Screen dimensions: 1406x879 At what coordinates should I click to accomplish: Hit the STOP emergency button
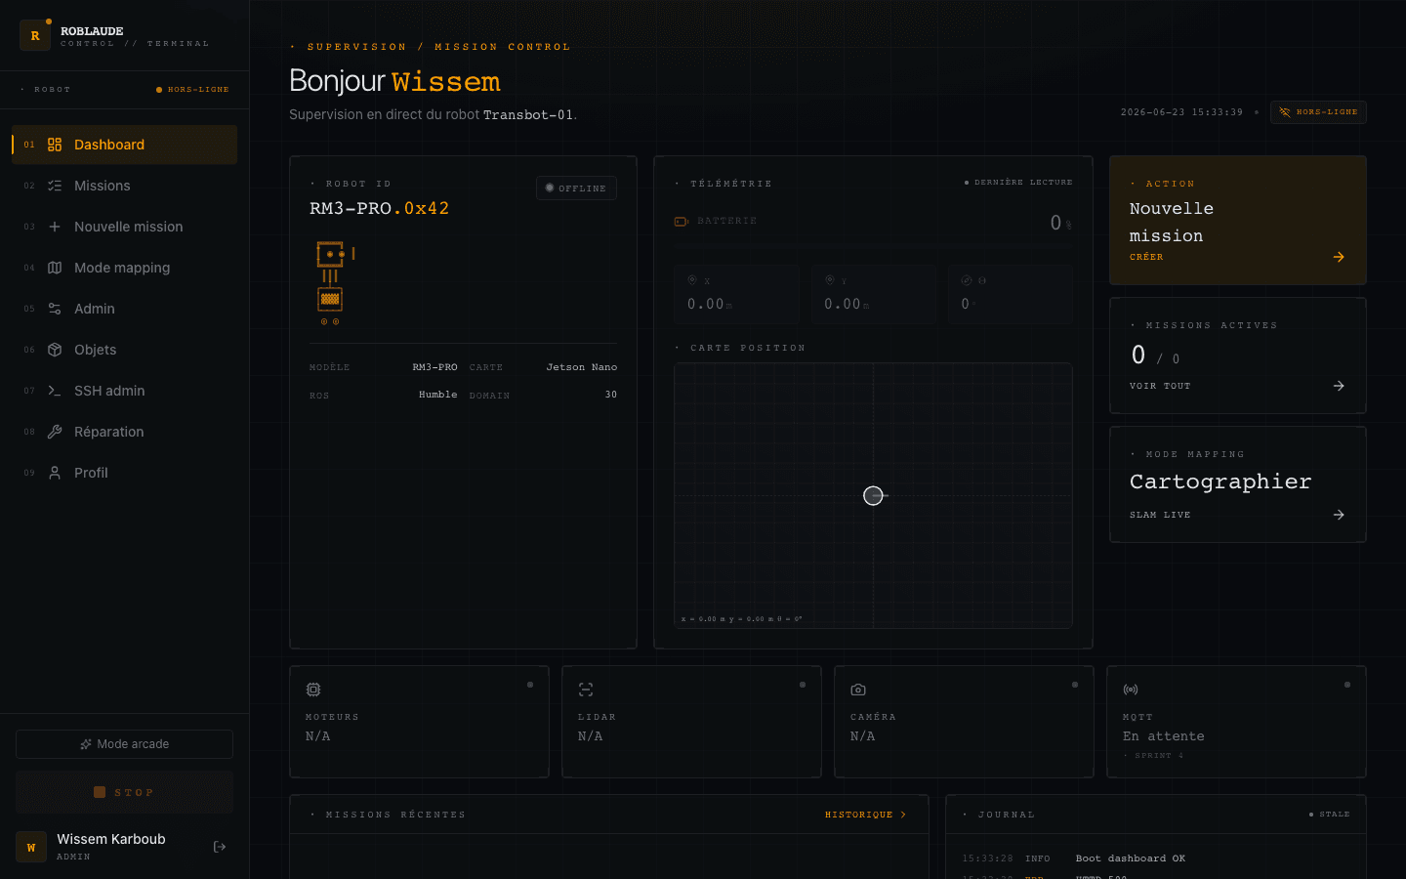(x=124, y=792)
